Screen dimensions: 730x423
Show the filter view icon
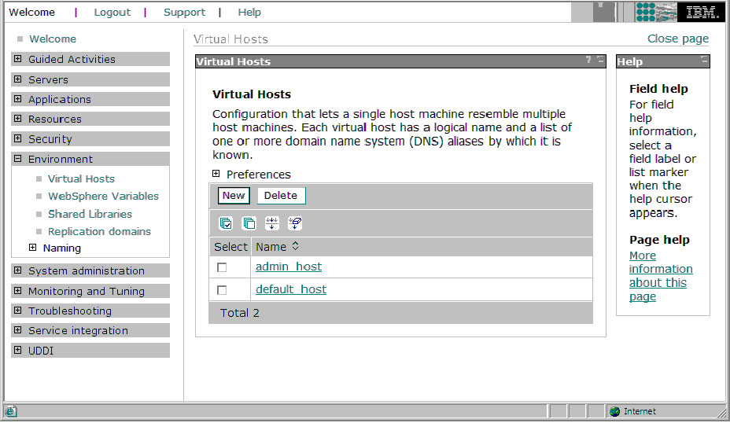click(272, 223)
